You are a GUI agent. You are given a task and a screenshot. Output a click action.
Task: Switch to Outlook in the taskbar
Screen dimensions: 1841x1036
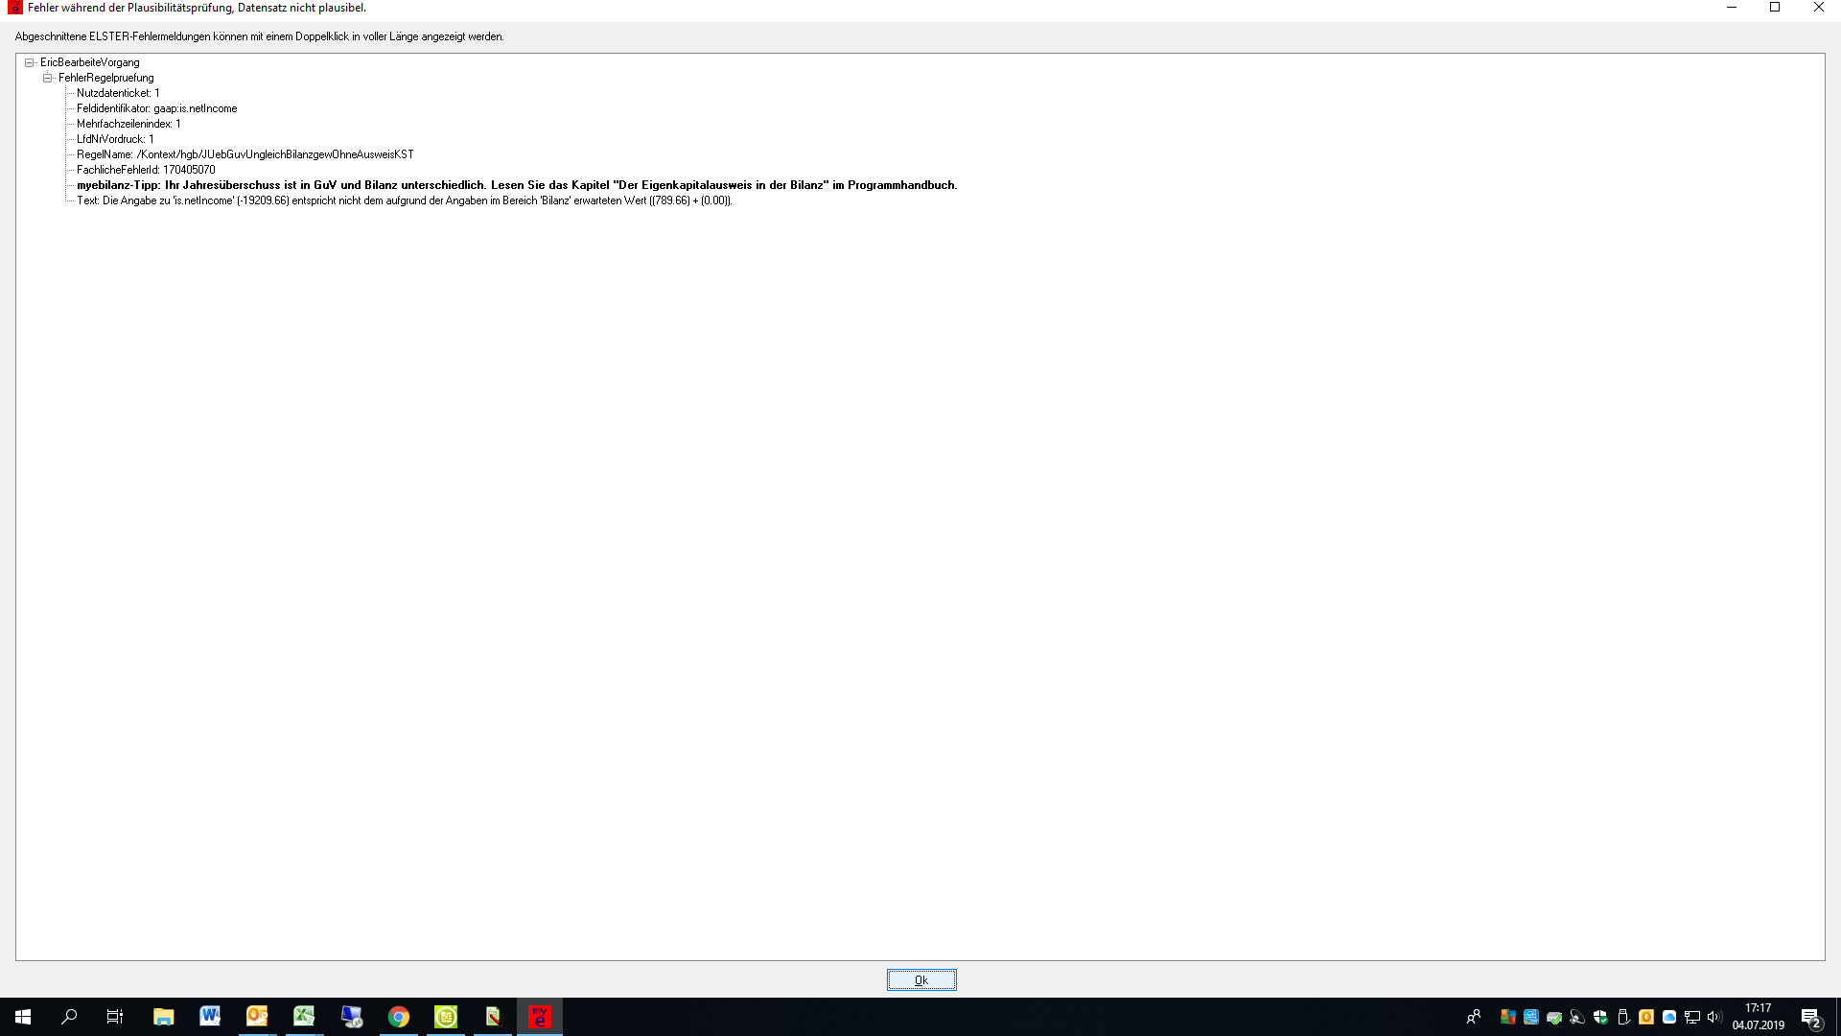pos(257,1017)
